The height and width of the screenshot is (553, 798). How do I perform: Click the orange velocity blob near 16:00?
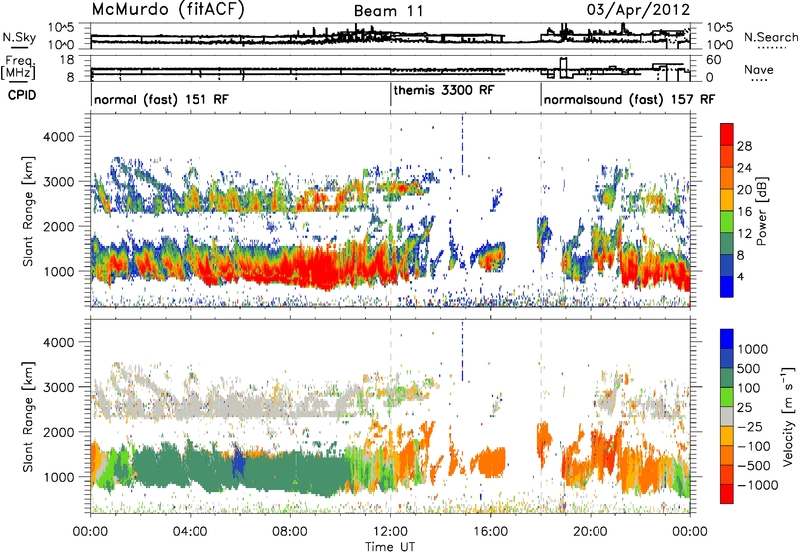point(490,462)
